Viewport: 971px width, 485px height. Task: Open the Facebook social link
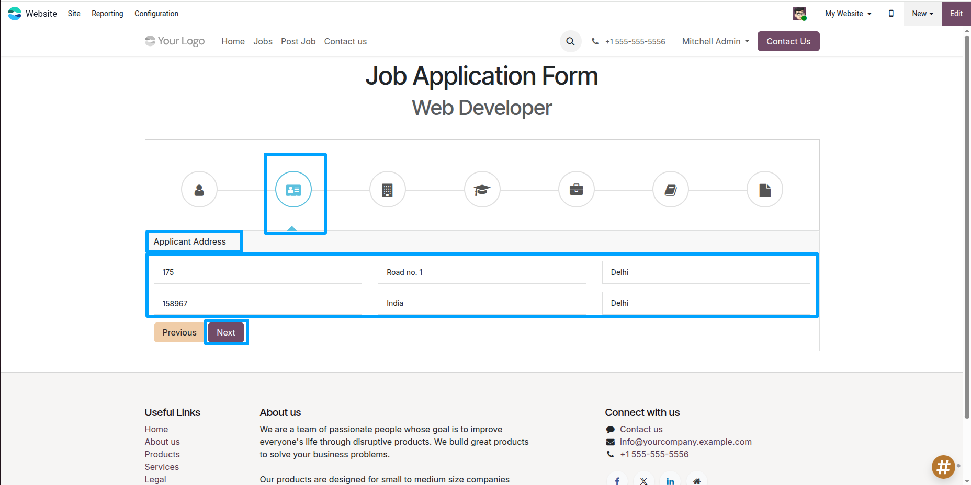(x=617, y=481)
